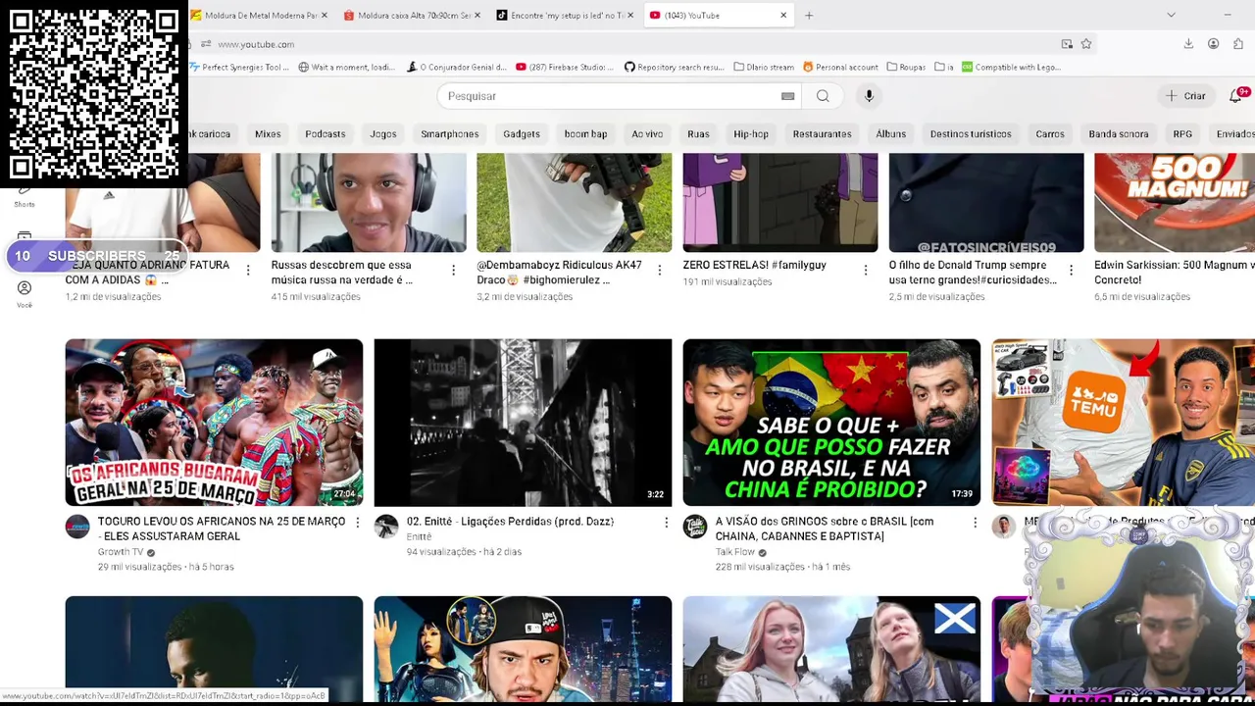Viewport: 1255px width, 706px height.
Task: Select the RPG filter chip
Action: [x=1182, y=134]
